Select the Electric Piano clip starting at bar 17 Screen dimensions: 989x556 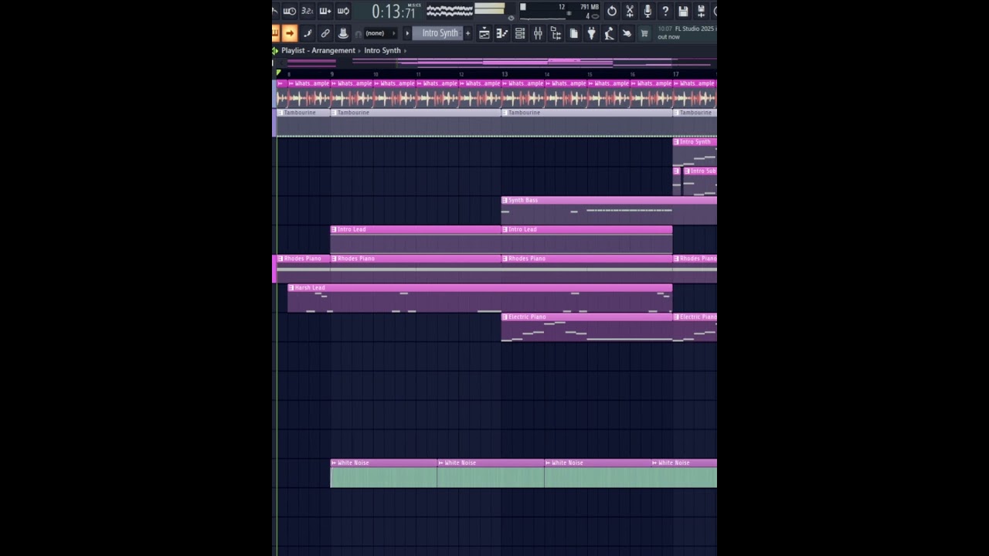coord(695,327)
